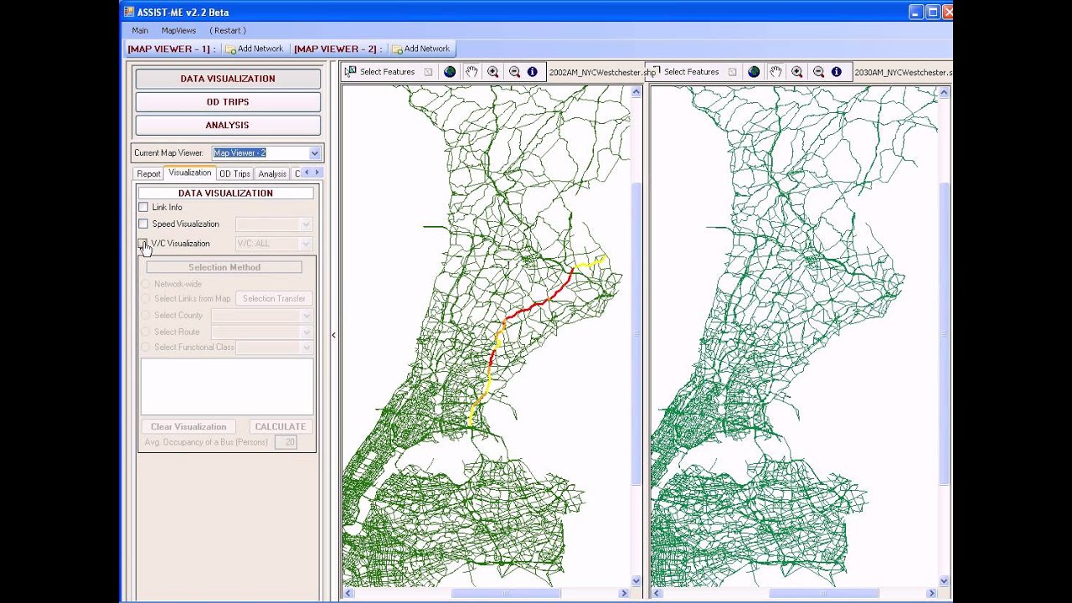Switch to the Report tab

[148, 173]
